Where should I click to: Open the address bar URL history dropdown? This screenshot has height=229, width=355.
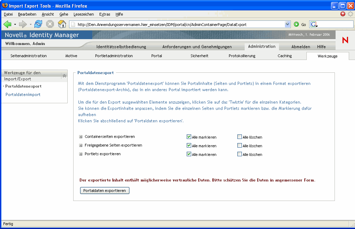pos(287,24)
